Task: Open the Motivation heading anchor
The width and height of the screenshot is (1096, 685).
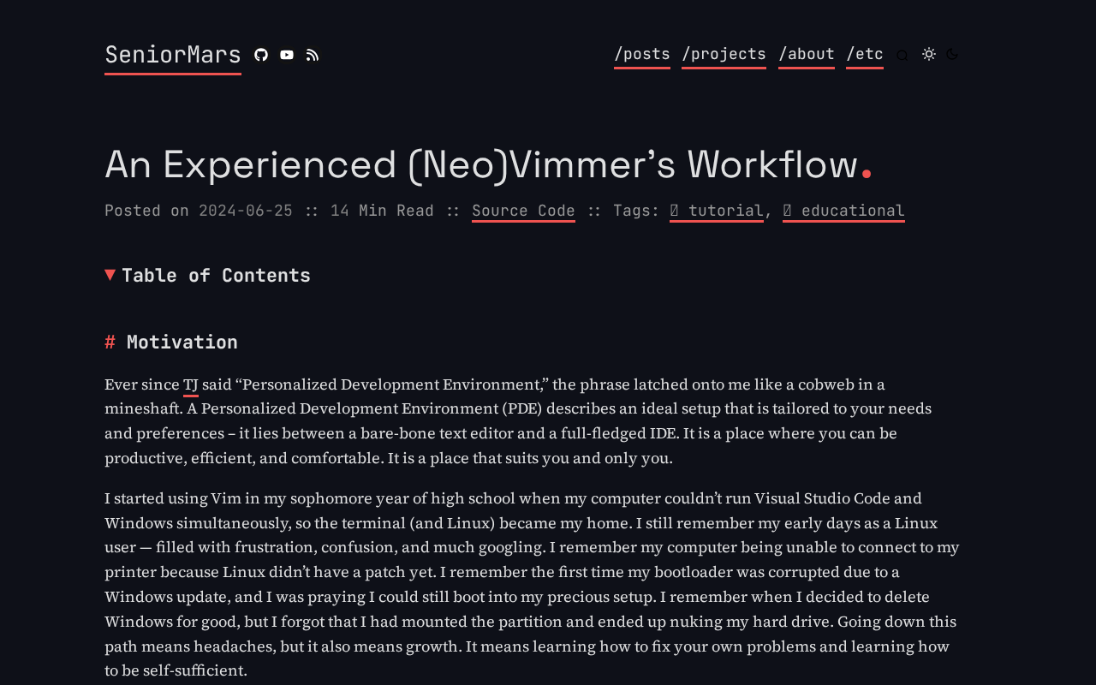Action: coord(109,340)
